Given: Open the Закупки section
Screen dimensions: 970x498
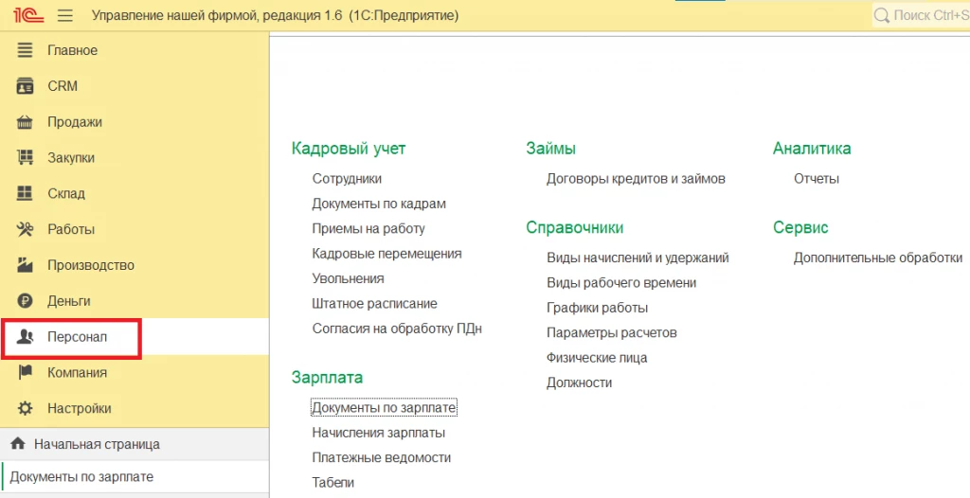Looking at the screenshot, I should pos(135,158).
